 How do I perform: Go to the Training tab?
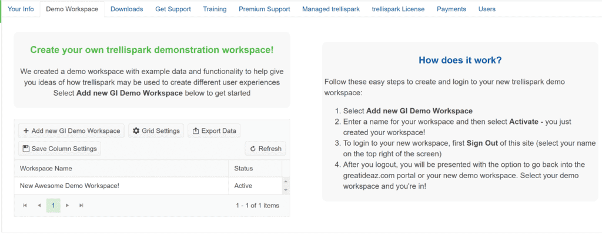point(215,9)
